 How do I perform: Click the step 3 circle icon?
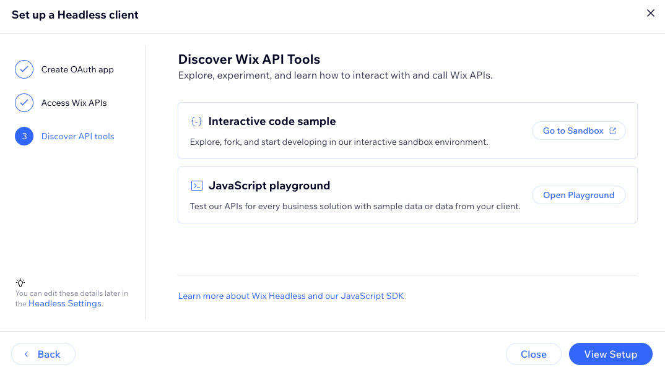pos(24,136)
